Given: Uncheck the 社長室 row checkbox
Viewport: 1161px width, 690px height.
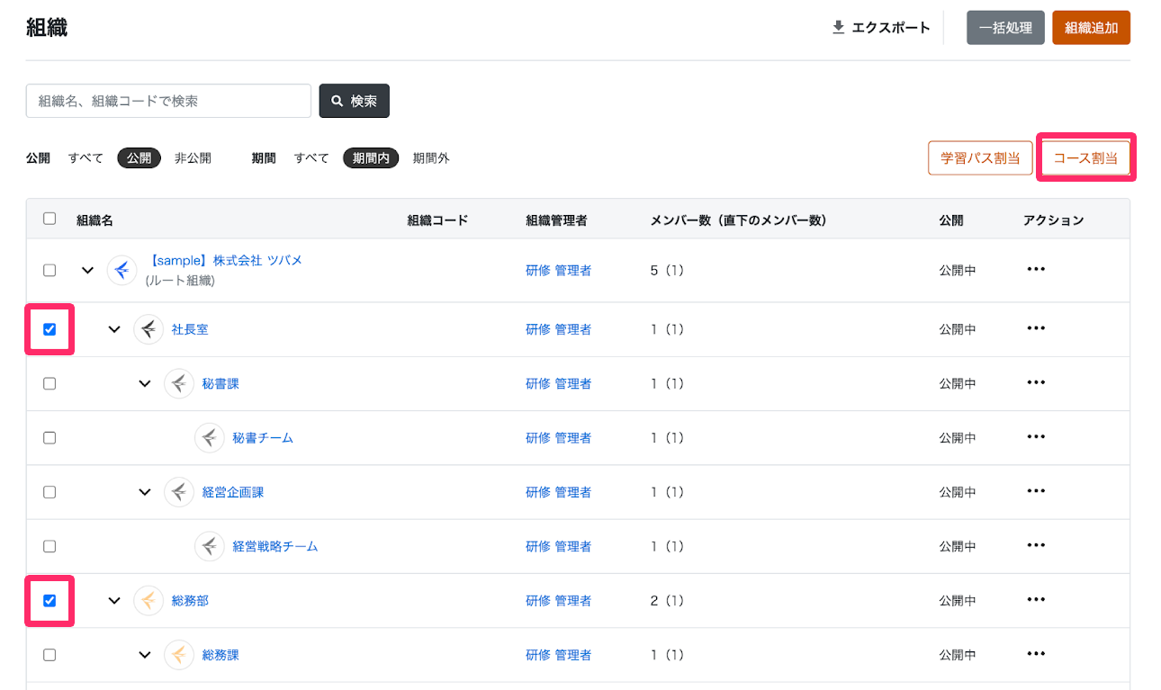Looking at the screenshot, I should (x=49, y=329).
